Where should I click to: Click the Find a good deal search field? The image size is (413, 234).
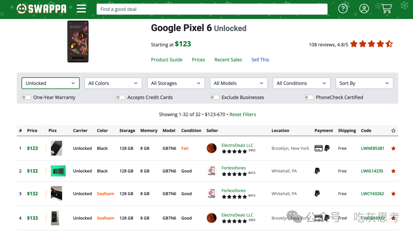tap(212, 9)
